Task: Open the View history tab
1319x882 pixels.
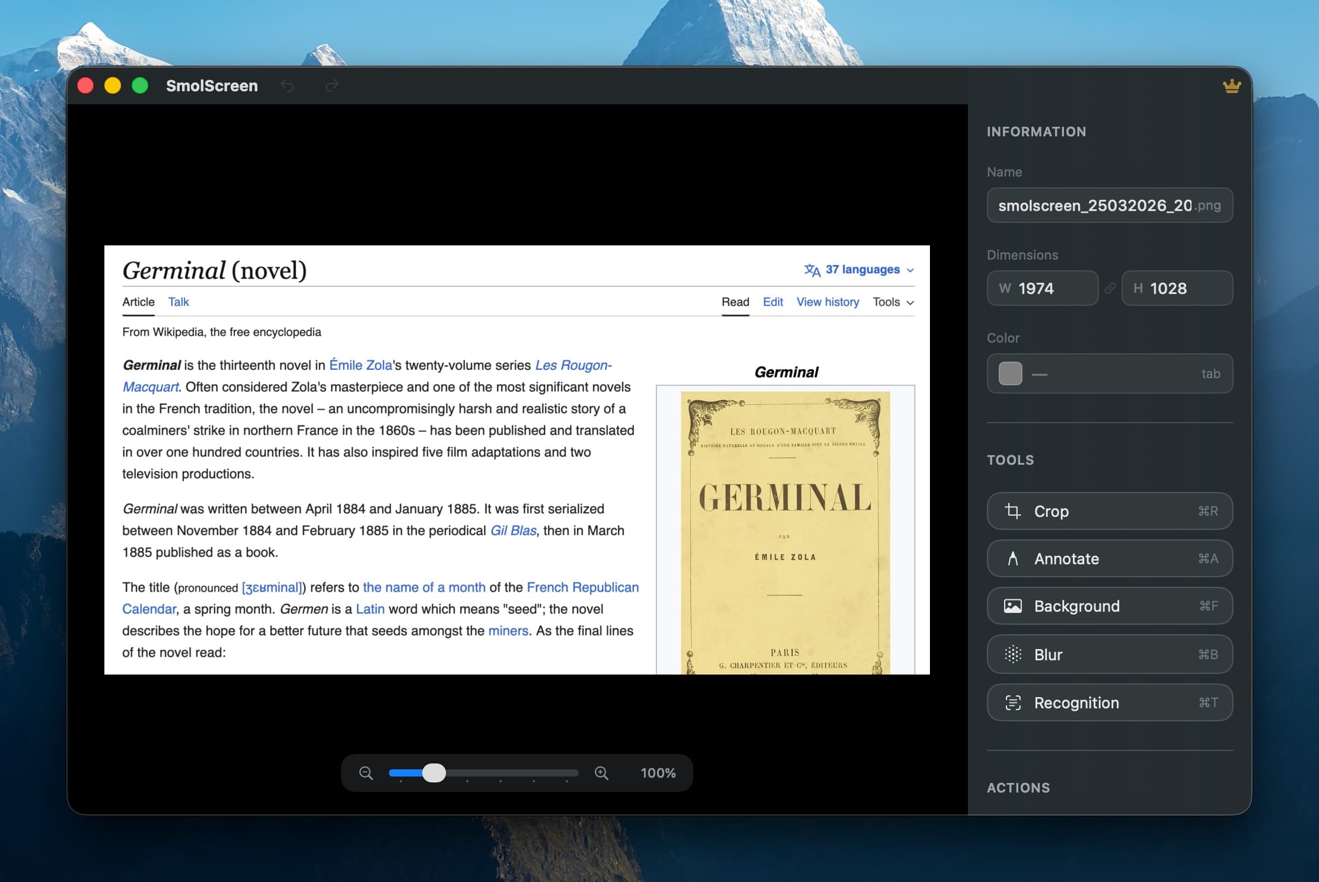Action: (828, 302)
